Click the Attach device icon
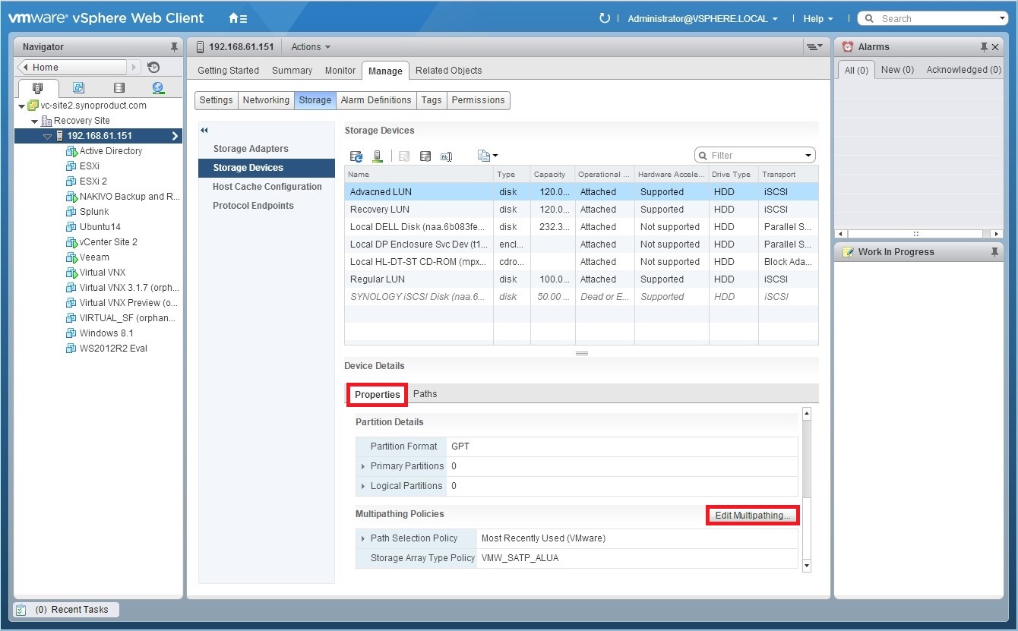Image resolution: width=1018 pixels, height=631 pixels. [x=425, y=156]
